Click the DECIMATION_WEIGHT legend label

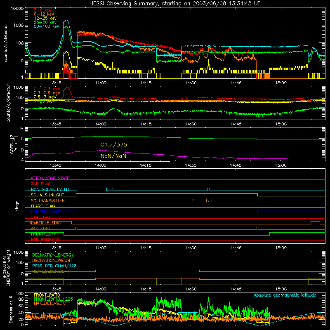click(52, 260)
